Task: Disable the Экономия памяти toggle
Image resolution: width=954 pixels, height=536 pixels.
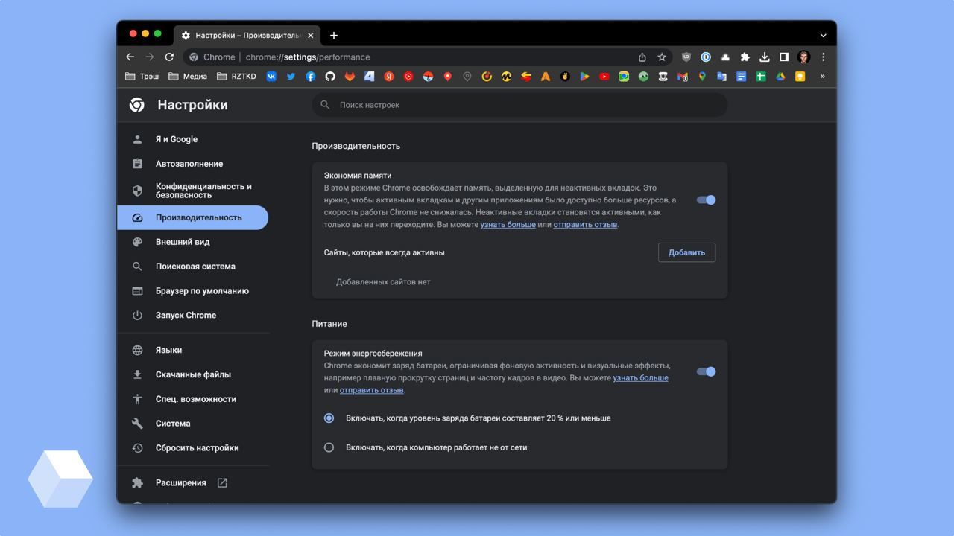Action: [706, 200]
